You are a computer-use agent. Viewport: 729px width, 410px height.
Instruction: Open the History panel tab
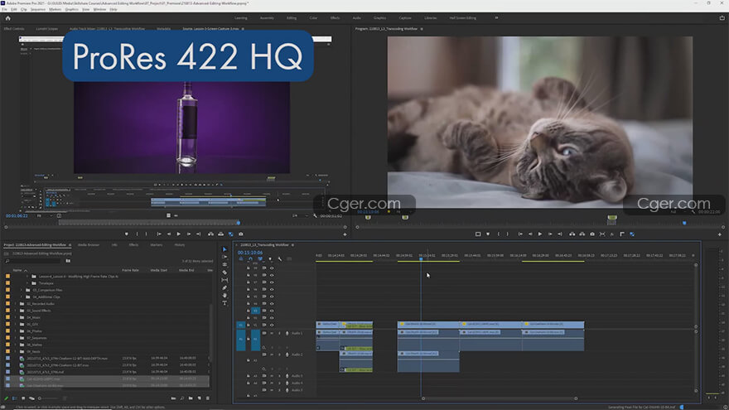pyautogui.click(x=180, y=245)
